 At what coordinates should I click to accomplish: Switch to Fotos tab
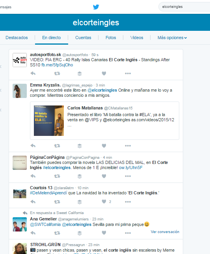point(111,38)
